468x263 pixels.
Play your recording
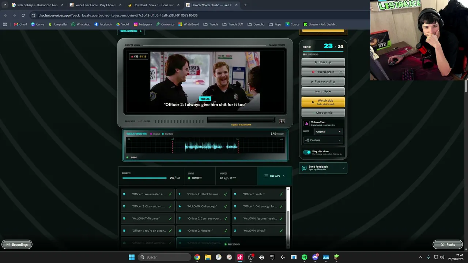pyautogui.click(x=323, y=82)
